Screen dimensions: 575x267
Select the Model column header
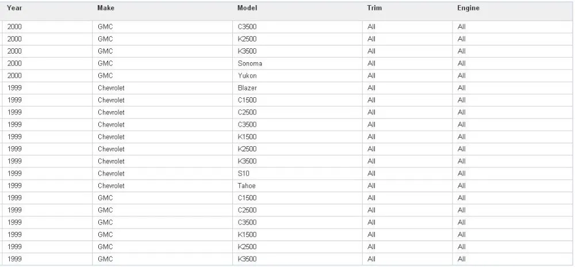[247, 8]
